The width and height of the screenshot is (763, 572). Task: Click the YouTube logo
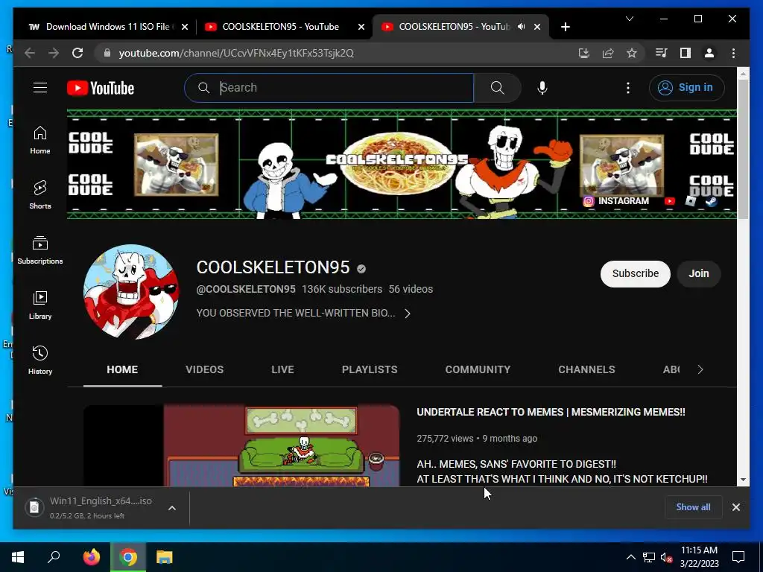tap(101, 88)
